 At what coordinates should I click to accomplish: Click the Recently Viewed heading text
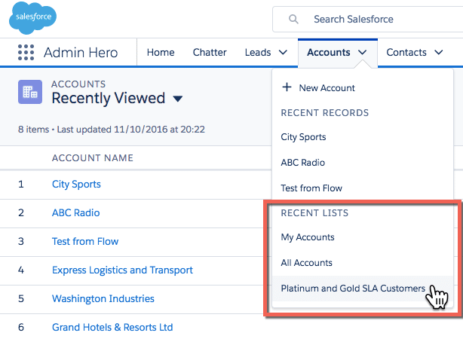coord(108,98)
